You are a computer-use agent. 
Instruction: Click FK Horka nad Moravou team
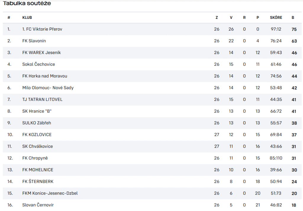click(45, 76)
